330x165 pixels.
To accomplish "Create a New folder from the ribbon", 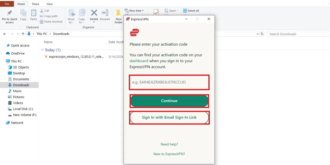I will coord(119,16).
